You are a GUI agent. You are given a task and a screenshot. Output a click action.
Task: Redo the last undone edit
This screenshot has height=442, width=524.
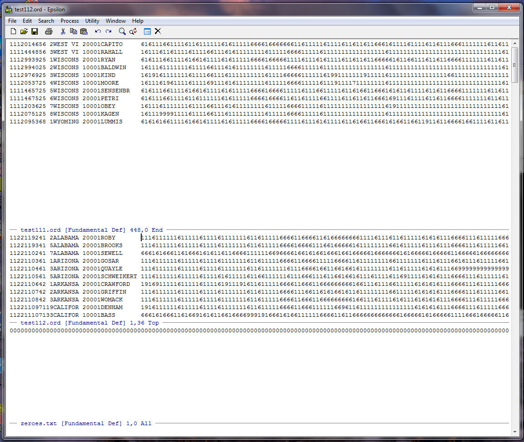pyautogui.click(x=108, y=31)
